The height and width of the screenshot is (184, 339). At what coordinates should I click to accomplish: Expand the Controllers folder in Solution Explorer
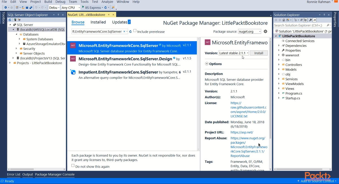pyautogui.click(x=279, y=65)
